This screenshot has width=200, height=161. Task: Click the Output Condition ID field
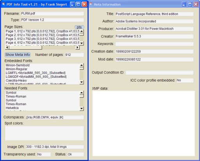[160, 73]
